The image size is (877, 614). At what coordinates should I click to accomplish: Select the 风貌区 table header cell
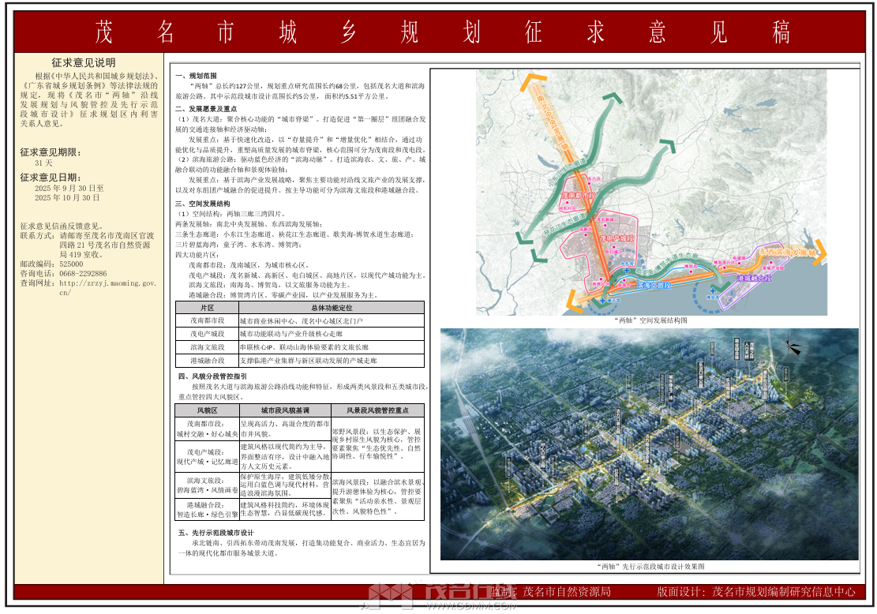pyautogui.click(x=207, y=410)
